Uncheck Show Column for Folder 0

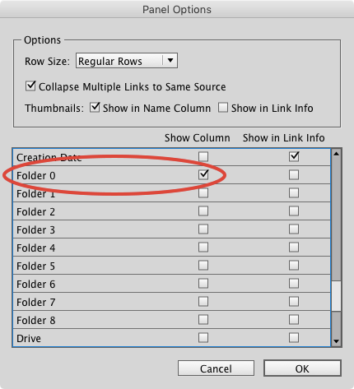203,174
